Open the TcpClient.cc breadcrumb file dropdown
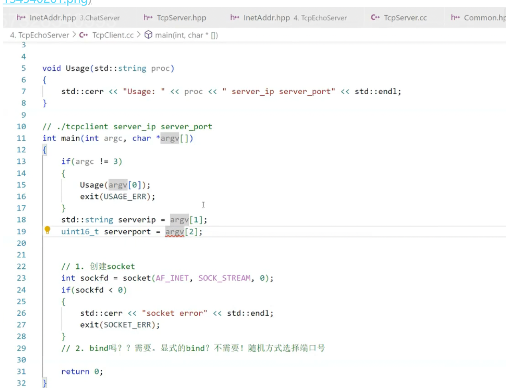This screenshot has height=388, width=532. [x=113, y=35]
